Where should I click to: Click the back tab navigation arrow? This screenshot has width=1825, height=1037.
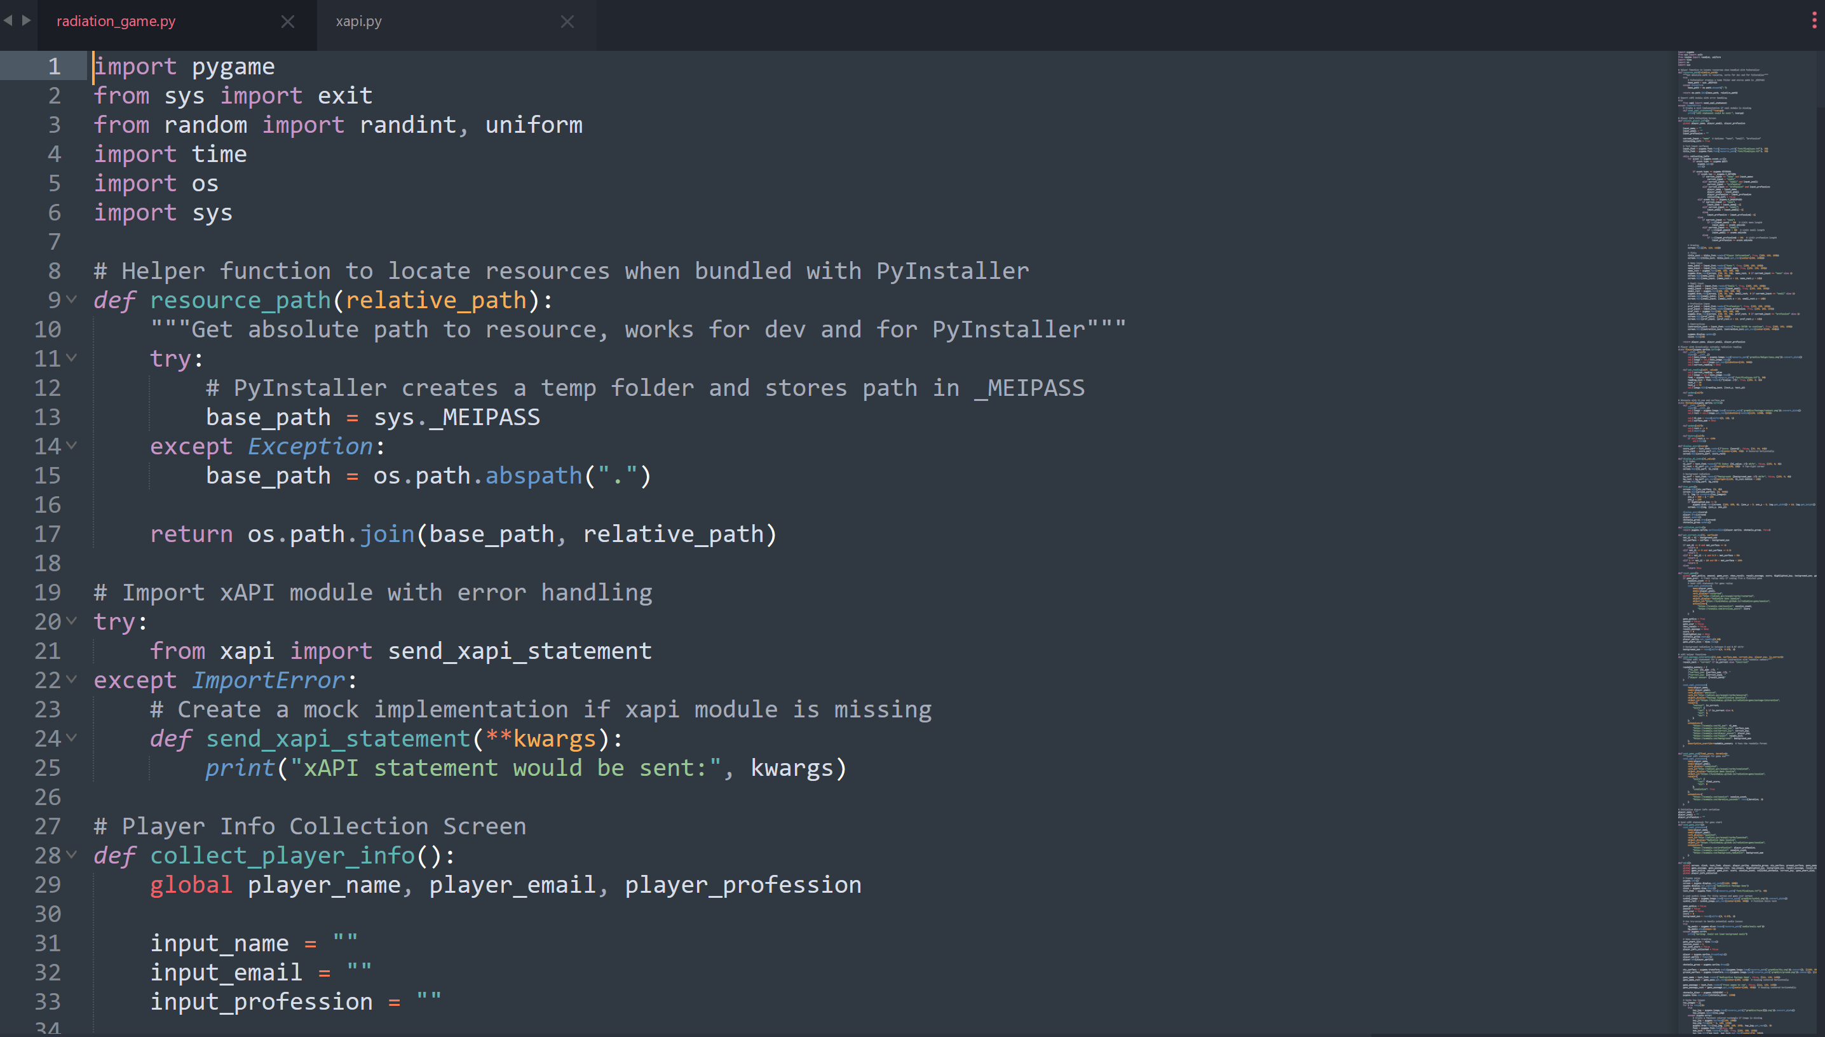(8, 21)
